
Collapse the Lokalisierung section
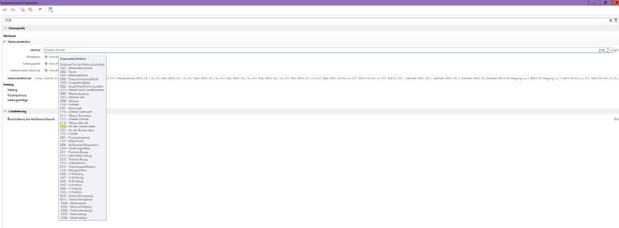(x=5, y=111)
